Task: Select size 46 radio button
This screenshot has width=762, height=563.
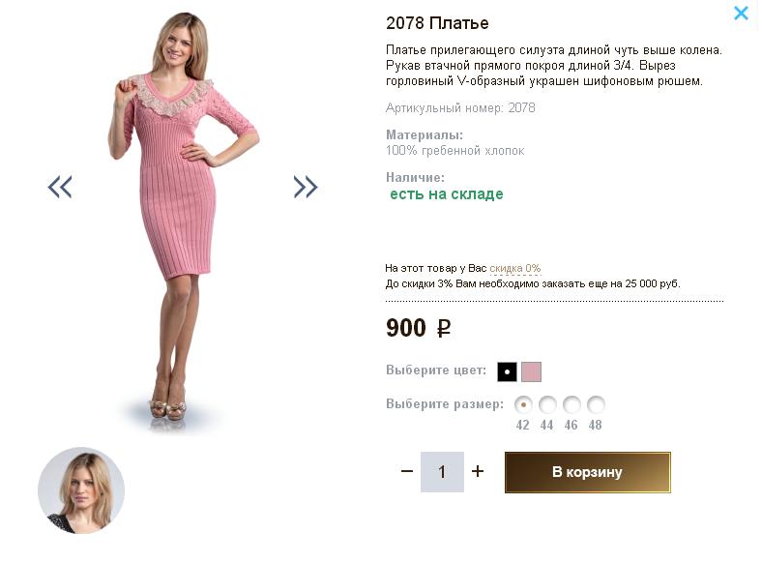Action: (x=571, y=404)
